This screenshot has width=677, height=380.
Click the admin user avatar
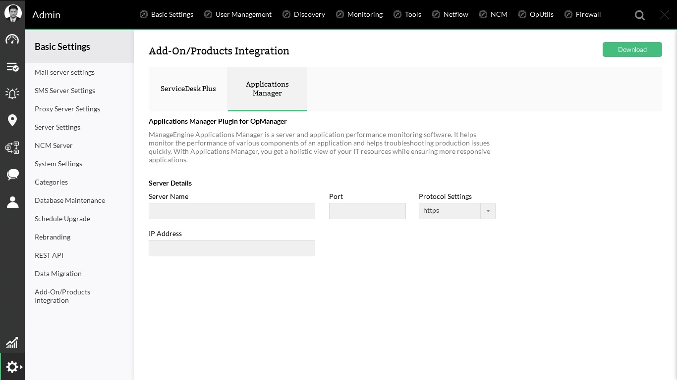[13, 13]
